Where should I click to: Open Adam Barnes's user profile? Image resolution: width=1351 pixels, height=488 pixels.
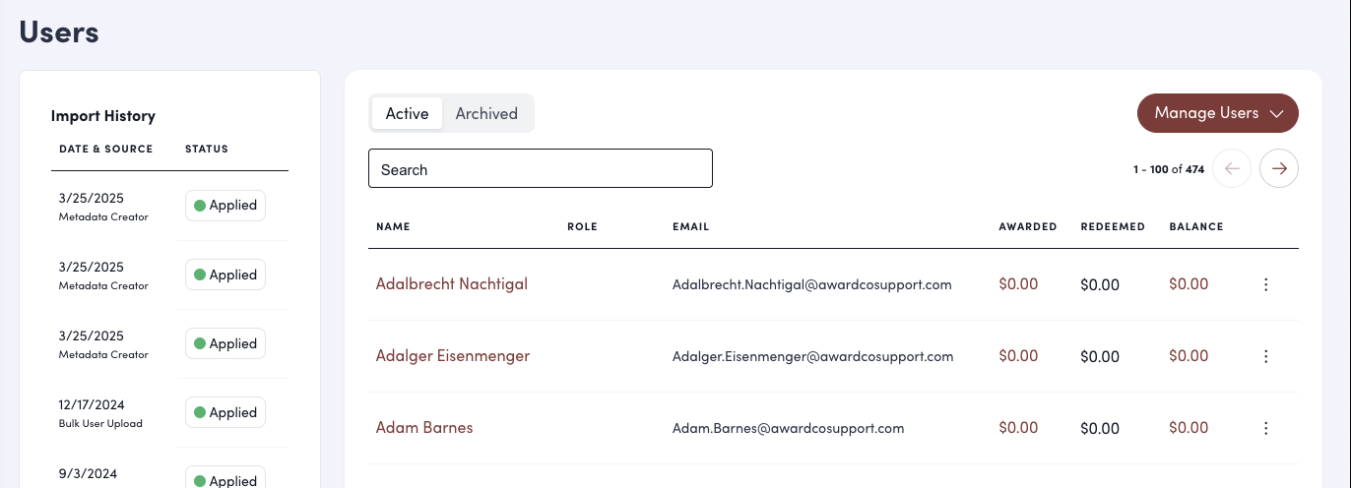pos(424,428)
